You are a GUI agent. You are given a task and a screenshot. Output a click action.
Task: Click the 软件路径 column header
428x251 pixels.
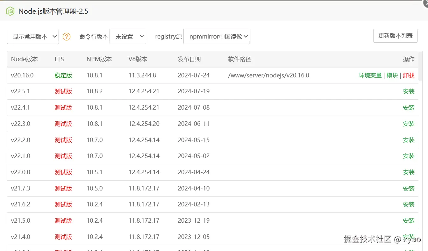click(x=239, y=59)
